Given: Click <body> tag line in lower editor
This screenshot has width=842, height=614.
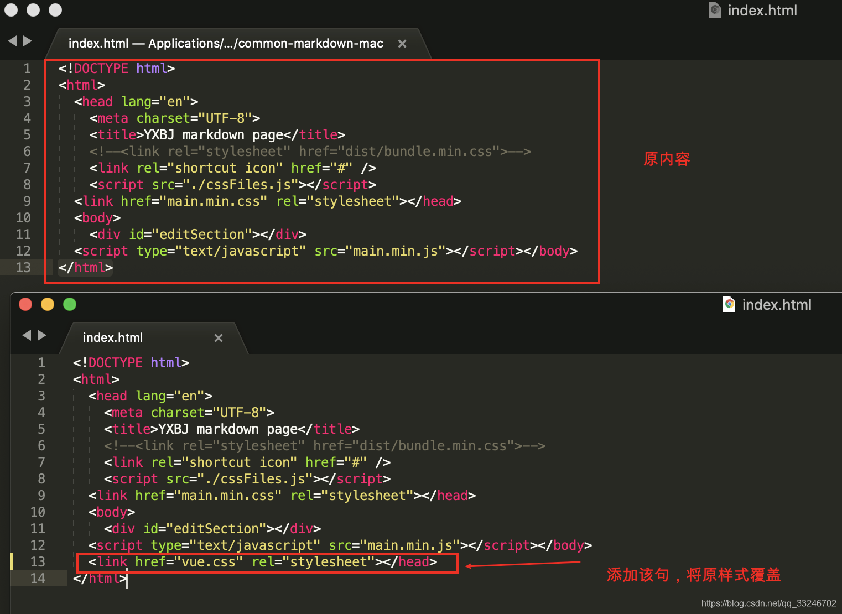Looking at the screenshot, I should 112,512.
